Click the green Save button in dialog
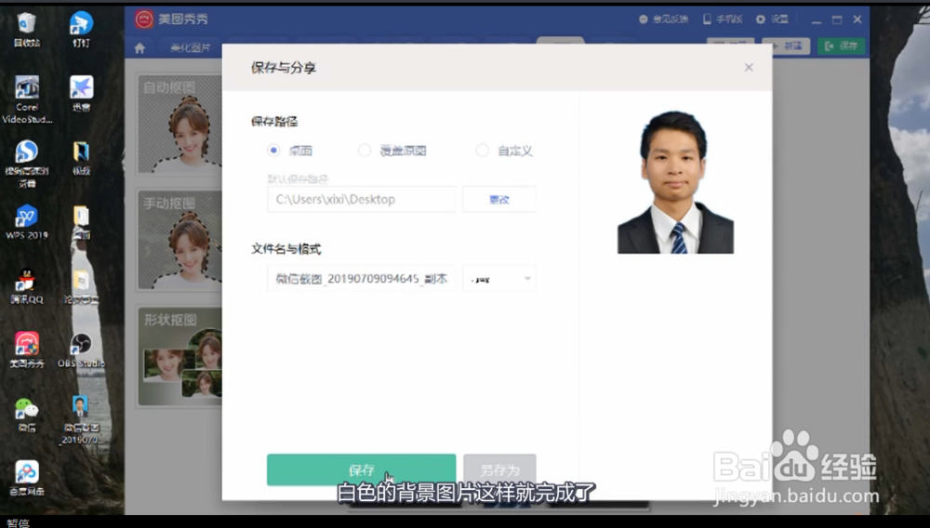Viewport: 930px width, 528px height. (361, 470)
